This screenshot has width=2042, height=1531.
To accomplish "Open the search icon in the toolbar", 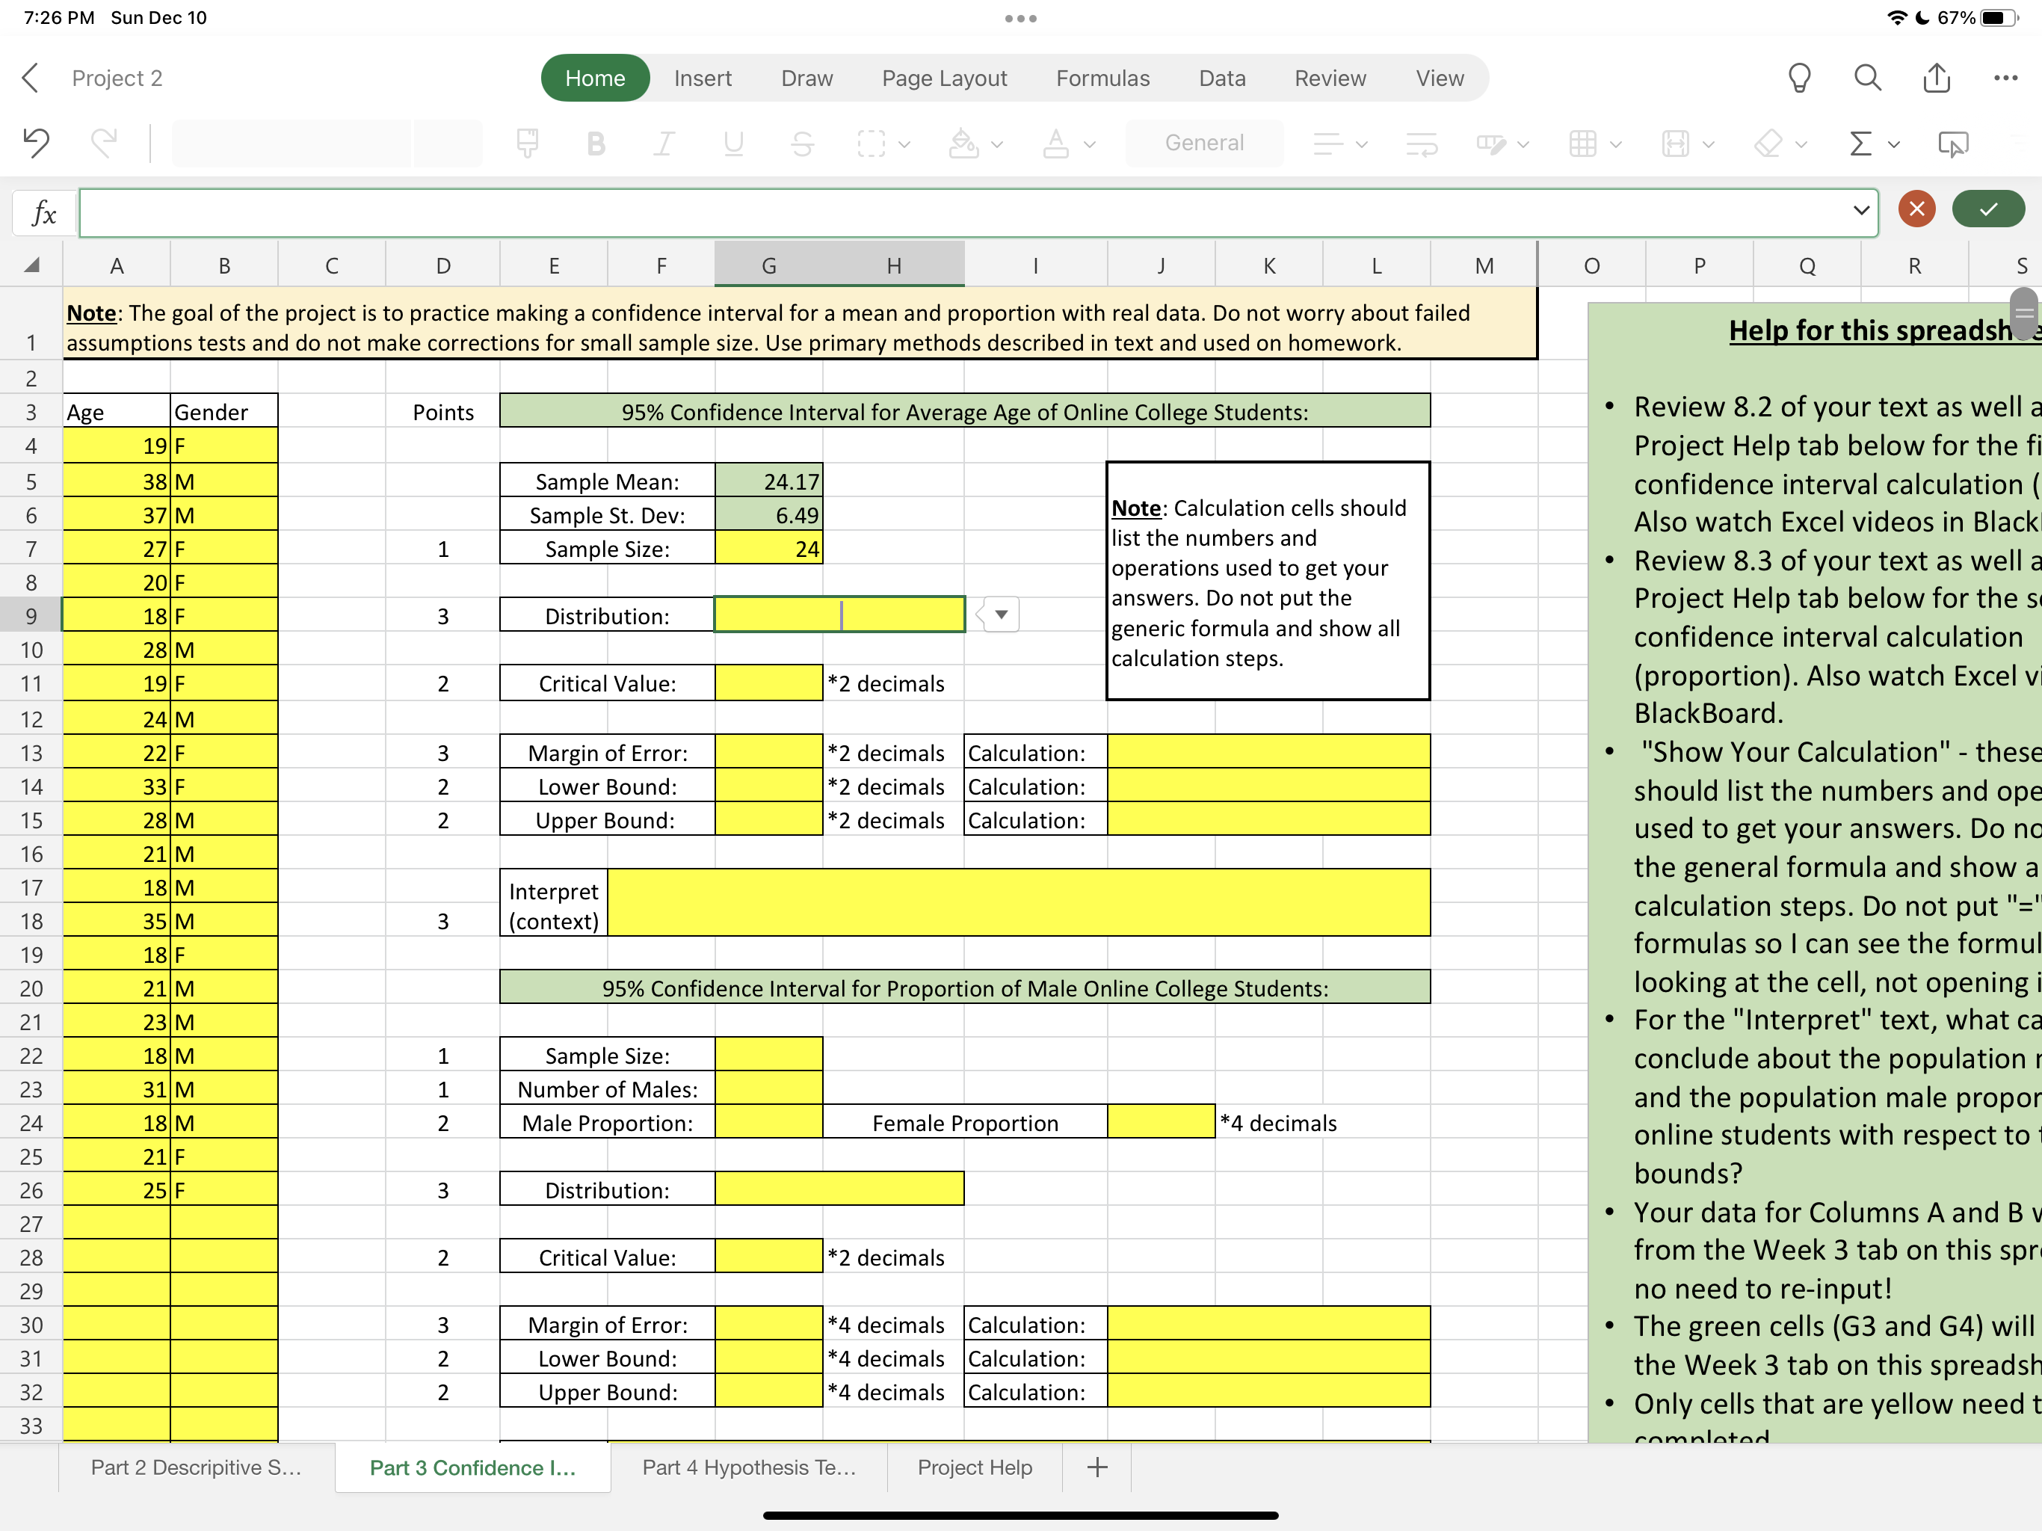I will click(1866, 78).
